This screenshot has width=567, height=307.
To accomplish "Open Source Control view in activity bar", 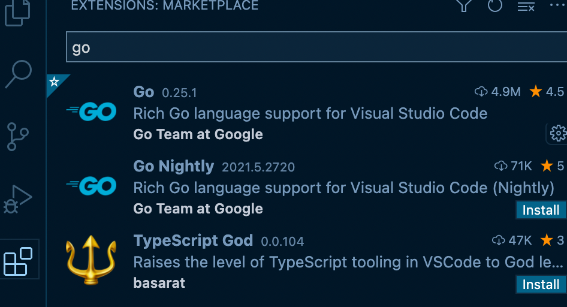I will click(17, 136).
